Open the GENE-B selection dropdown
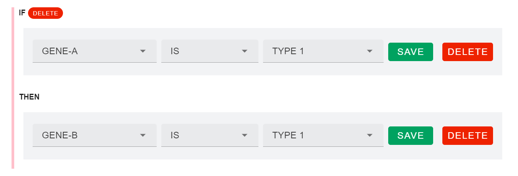 click(88, 135)
